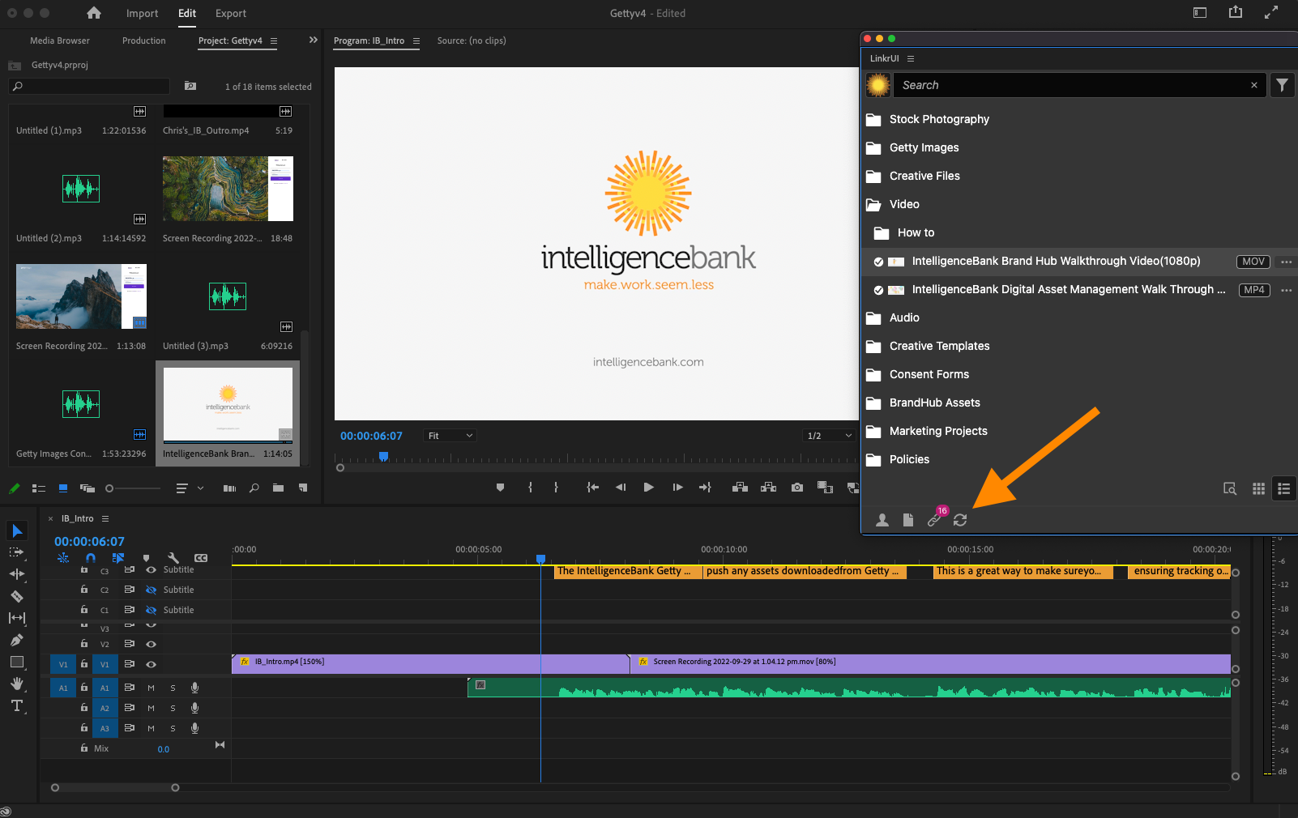Solo the A2 audio track
This screenshot has width=1298, height=818.
pyautogui.click(x=173, y=708)
